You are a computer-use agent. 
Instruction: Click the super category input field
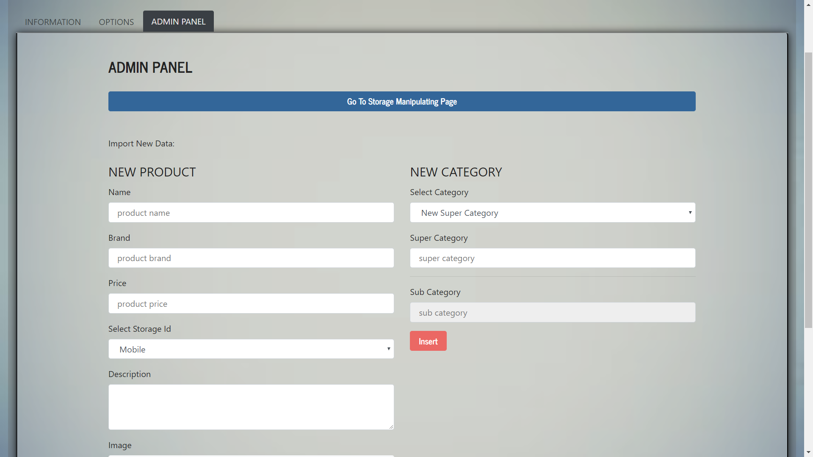[553, 258]
